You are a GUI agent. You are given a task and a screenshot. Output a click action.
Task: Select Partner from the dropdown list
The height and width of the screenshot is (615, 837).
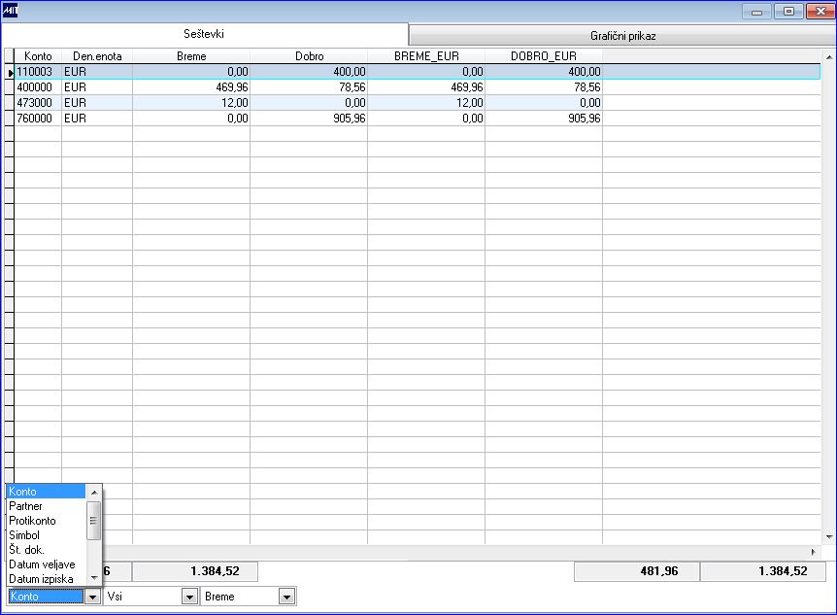click(46, 506)
